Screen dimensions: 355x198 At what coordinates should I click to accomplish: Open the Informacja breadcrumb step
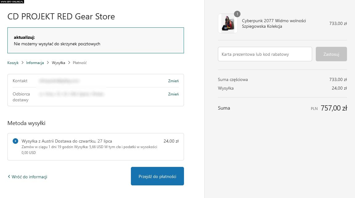[35, 63]
